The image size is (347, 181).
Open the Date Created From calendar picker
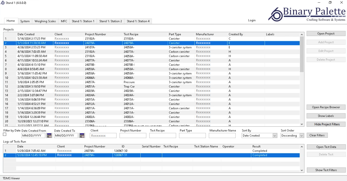pos(49,135)
